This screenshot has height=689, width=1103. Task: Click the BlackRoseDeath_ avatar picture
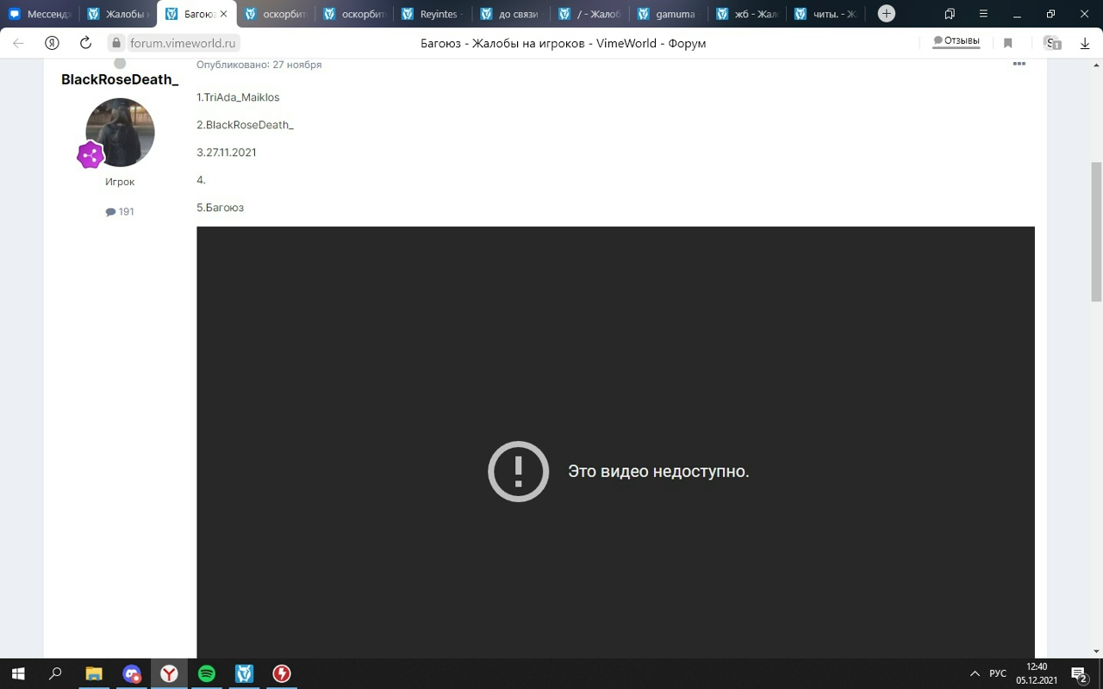coord(121,132)
